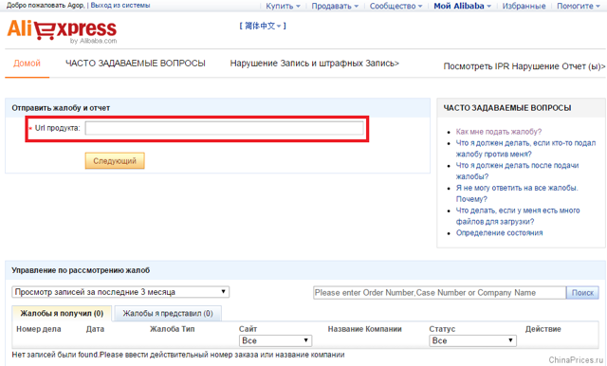Click the Выход из системы link
Image resolution: width=607 pixels, height=366 pixels.
click(x=120, y=6)
